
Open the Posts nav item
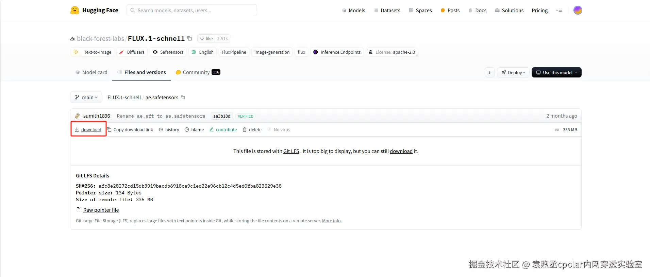tap(450, 11)
